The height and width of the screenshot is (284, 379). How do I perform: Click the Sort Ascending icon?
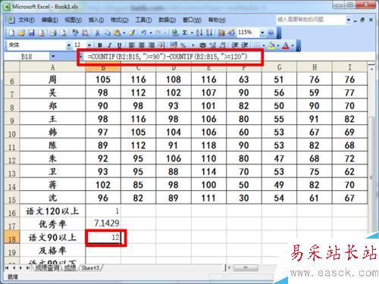[199, 33]
